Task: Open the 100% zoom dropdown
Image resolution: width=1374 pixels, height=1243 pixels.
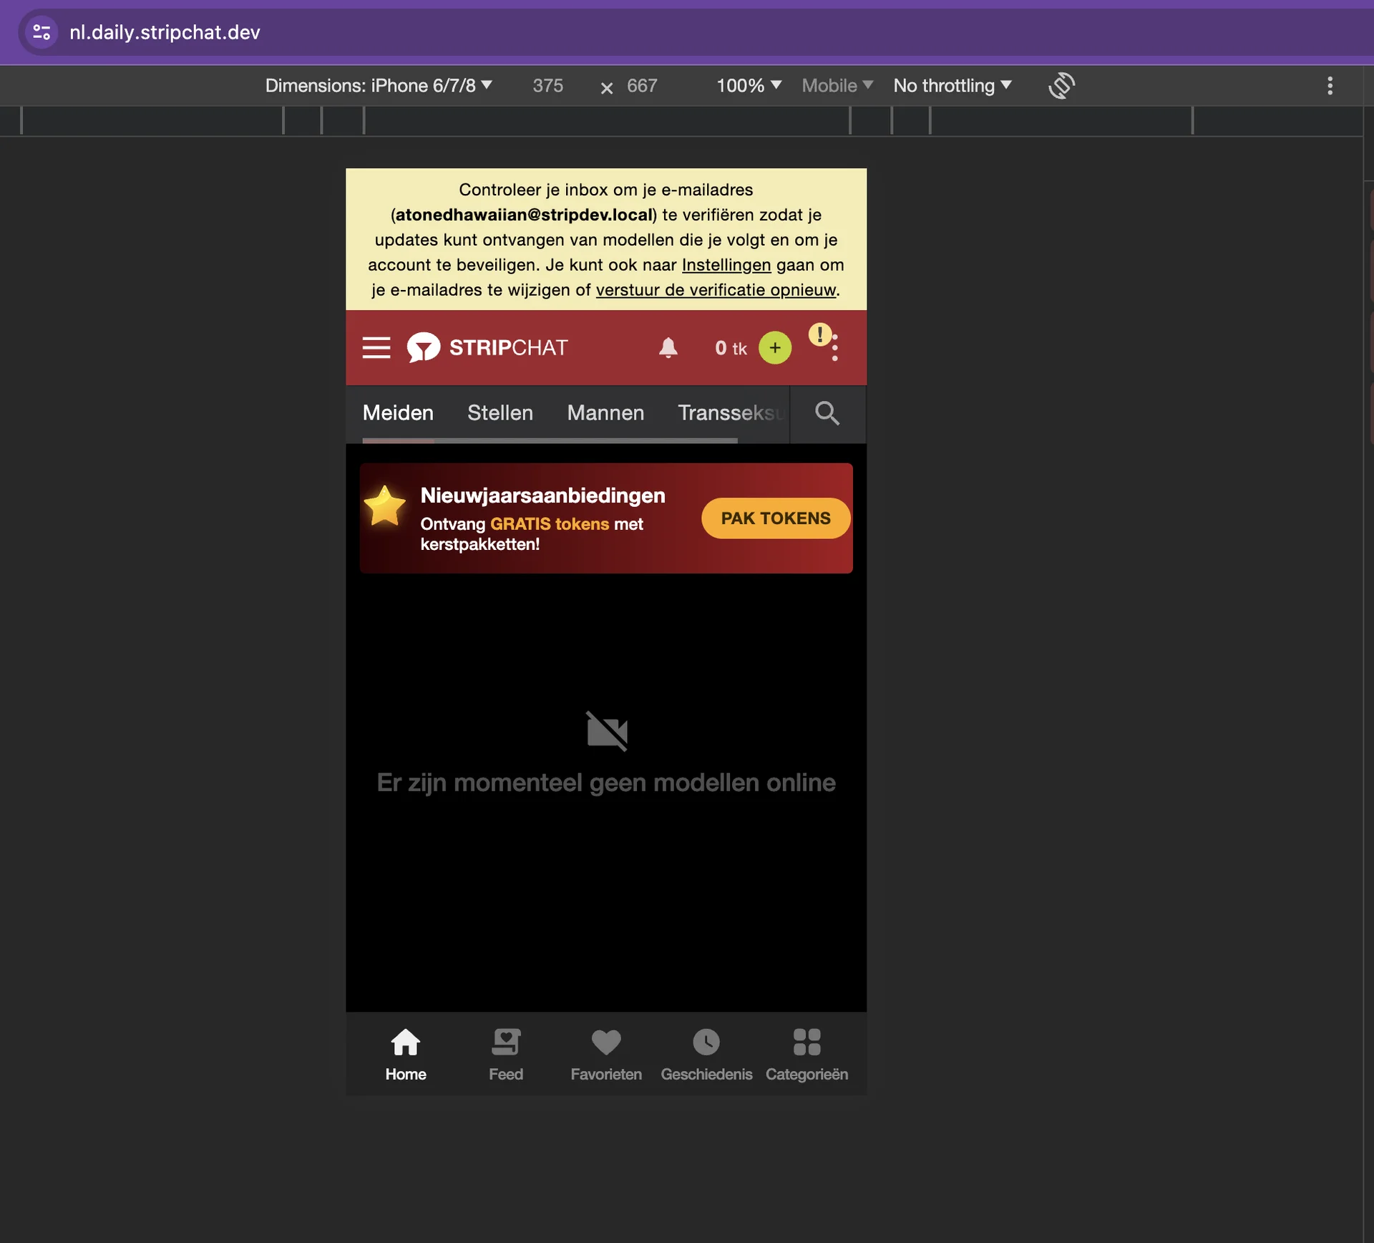Action: (749, 86)
